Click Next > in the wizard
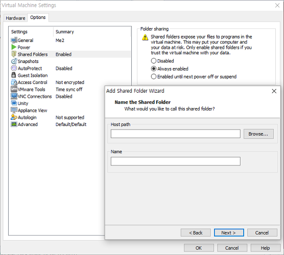This screenshot has width=284, height=255. point(229,232)
